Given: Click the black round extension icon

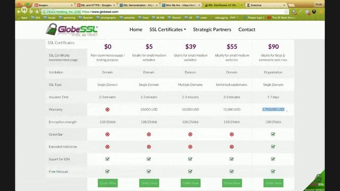Looking at the screenshot, I should [x=314, y=12].
